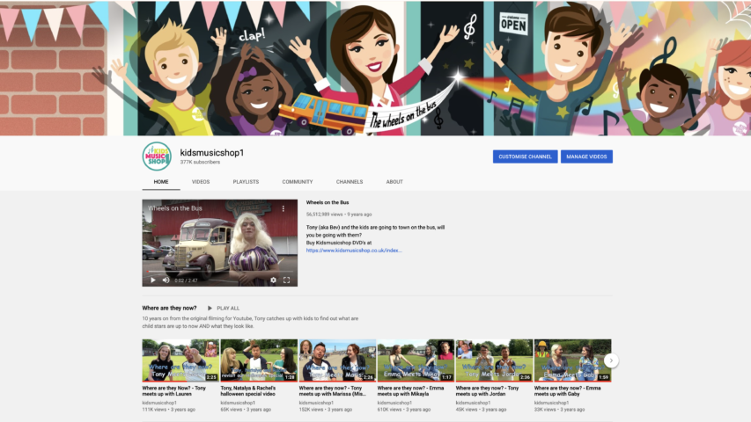Mute the featured video volume

[x=166, y=280]
